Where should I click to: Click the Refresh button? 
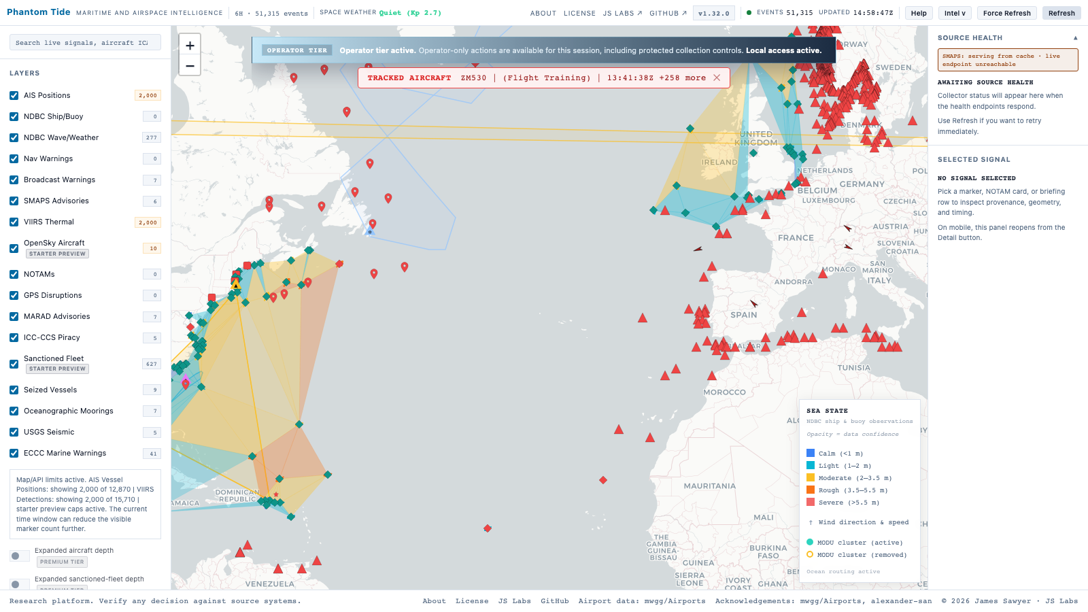1061,13
